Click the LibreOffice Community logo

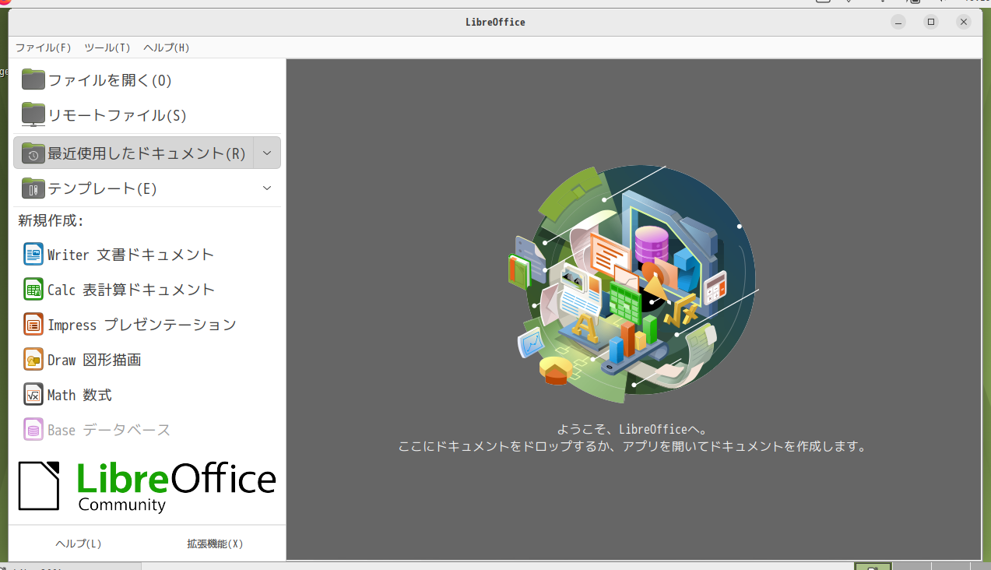[x=147, y=487]
